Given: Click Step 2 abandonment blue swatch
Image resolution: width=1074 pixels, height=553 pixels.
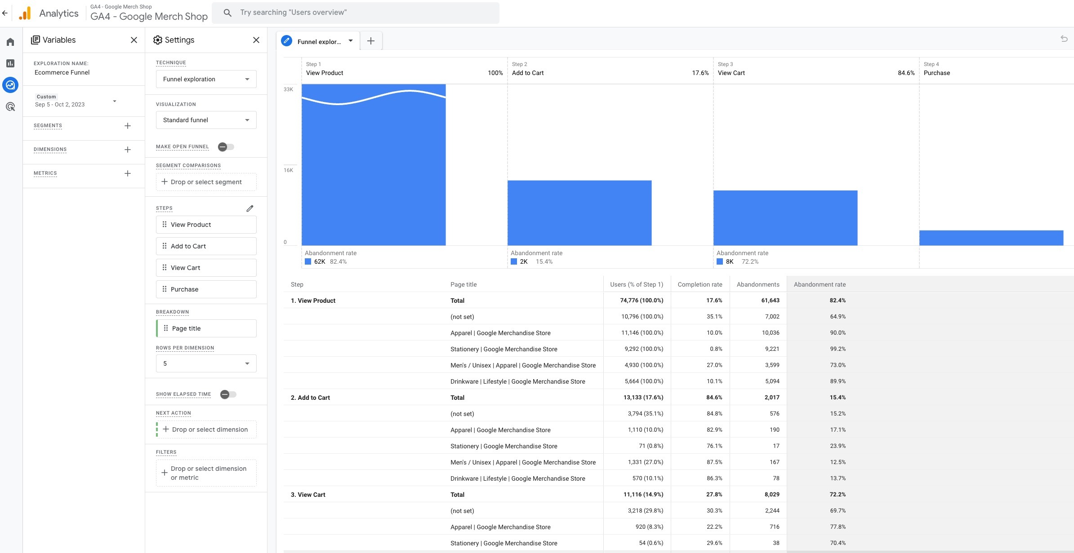Looking at the screenshot, I should [x=514, y=261].
